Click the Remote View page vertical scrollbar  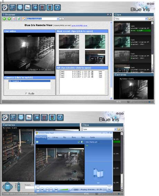pyautogui.click(x=111, y=60)
